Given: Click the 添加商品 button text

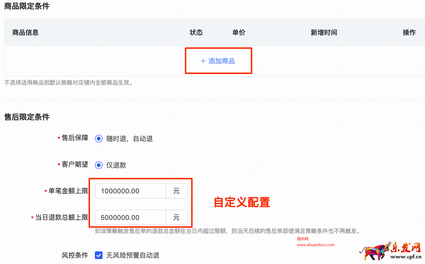Looking at the screenshot, I should pyautogui.click(x=222, y=61).
